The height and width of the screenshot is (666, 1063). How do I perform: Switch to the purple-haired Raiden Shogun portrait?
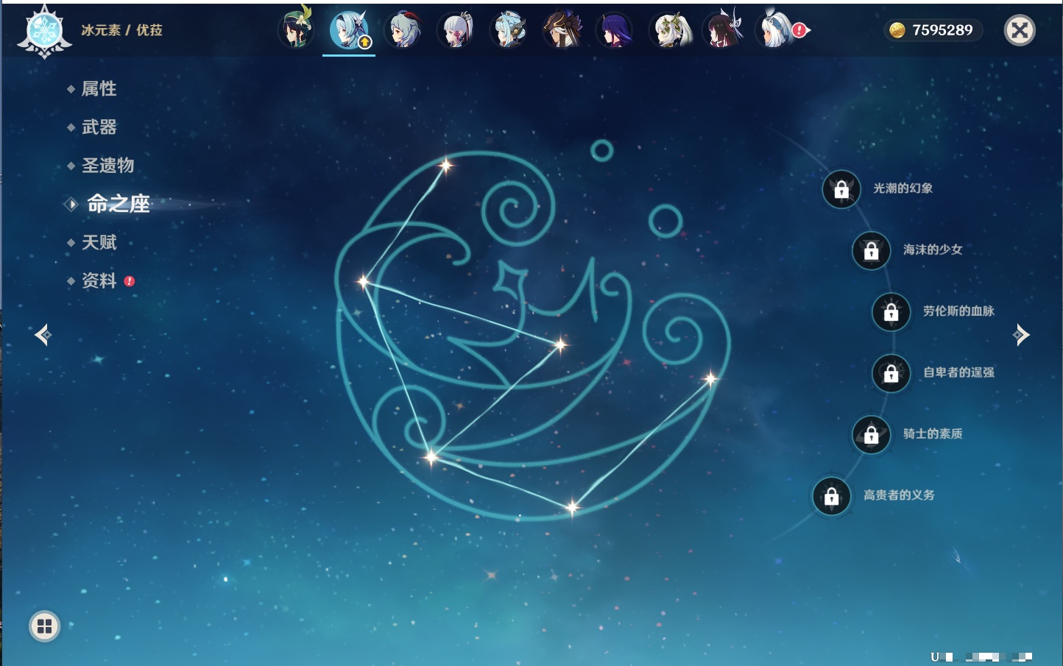point(615,30)
